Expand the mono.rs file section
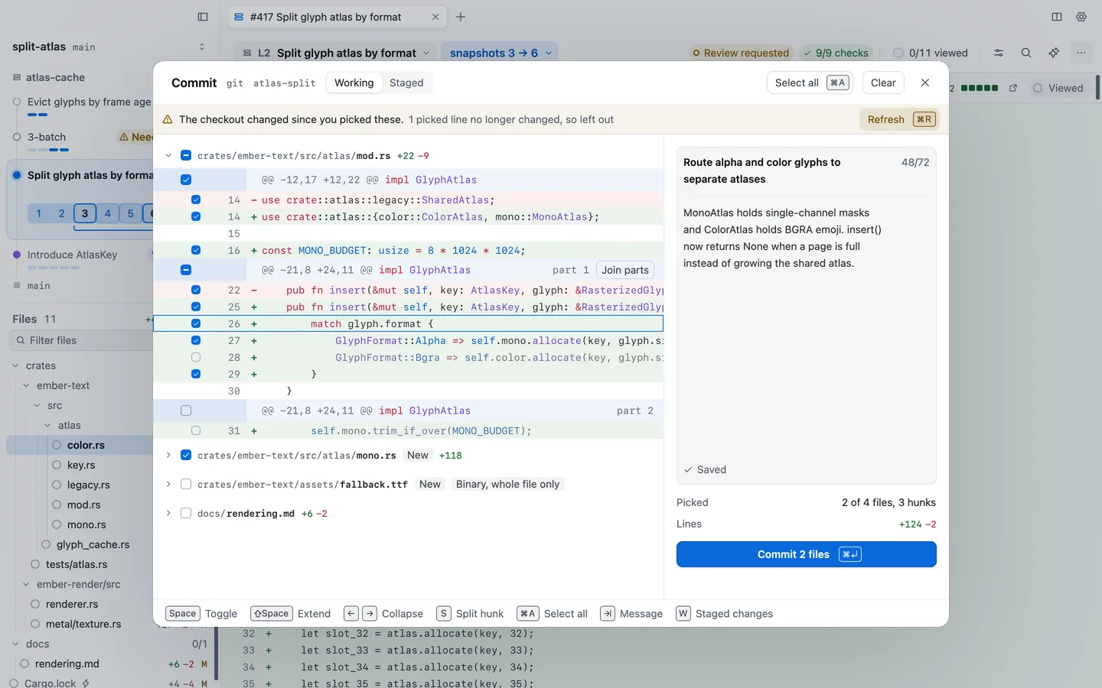1102x688 pixels. [x=168, y=455]
